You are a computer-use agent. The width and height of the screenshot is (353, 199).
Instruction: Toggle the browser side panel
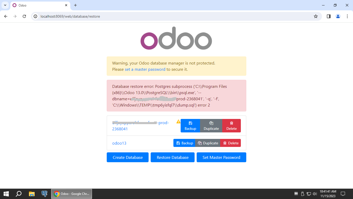click(329, 16)
